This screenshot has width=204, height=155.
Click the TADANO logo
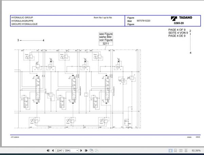182,18
